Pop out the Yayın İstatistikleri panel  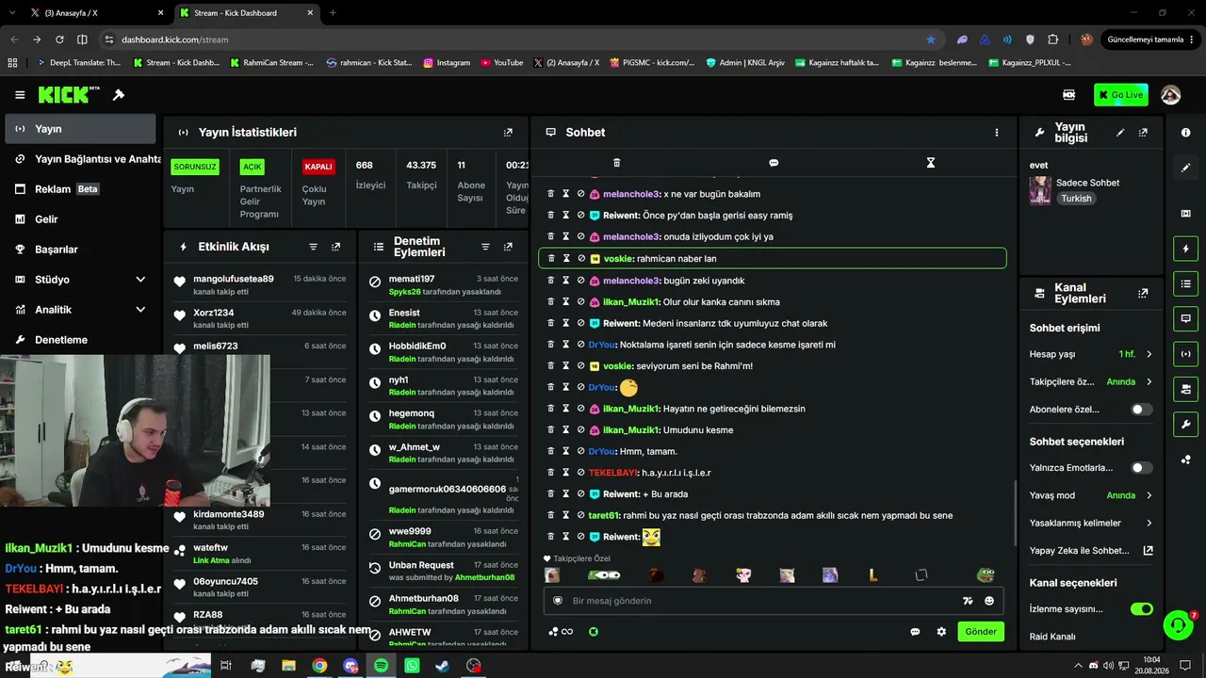click(x=508, y=133)
